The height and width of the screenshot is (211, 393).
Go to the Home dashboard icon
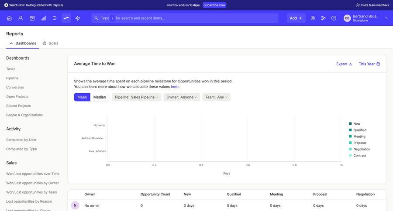[x=9, y=18]
